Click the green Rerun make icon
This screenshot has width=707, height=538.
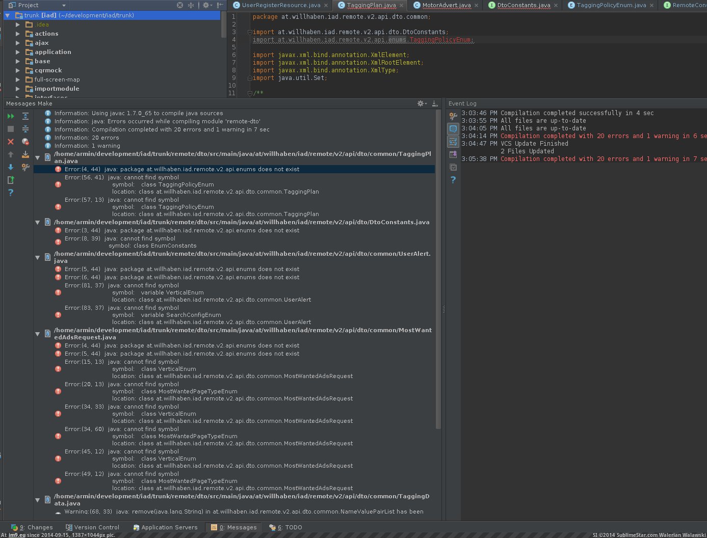(10, 117)
